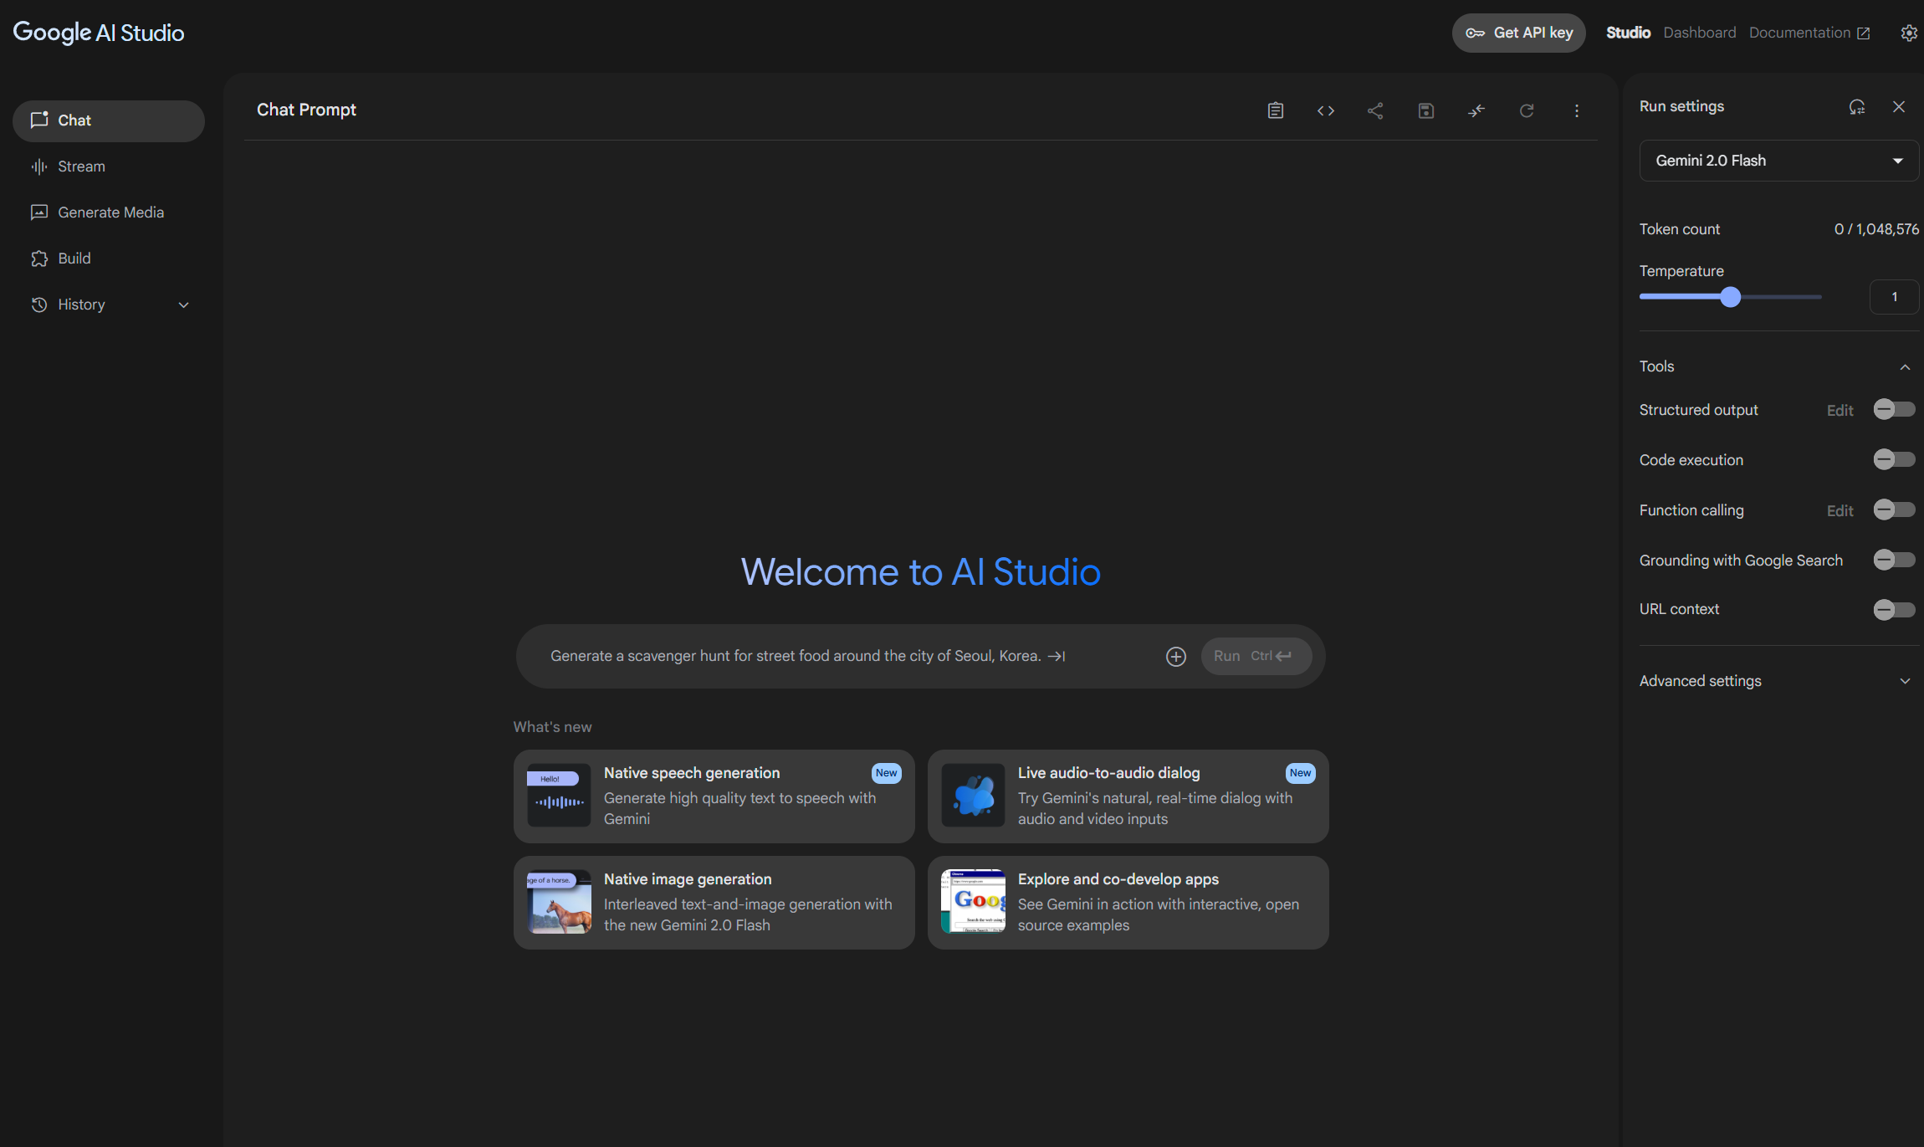1924x1147 pixels.
Task: Open the Native image generation card
Action: [x=714, y=902]
